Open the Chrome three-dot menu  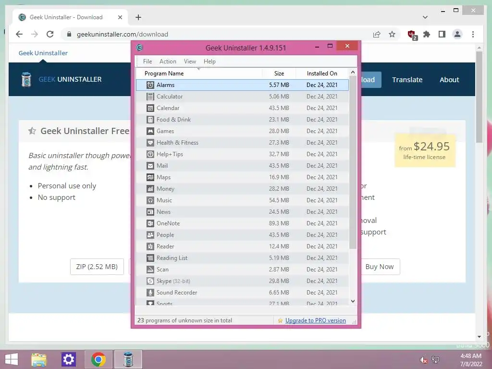point(473,34)
